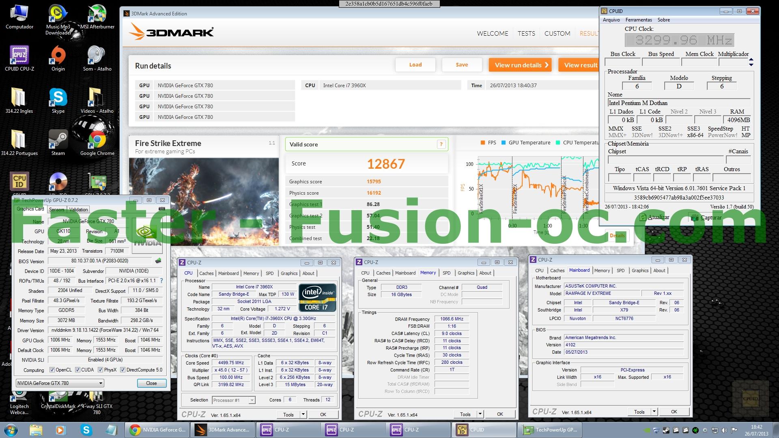779x438 pixels.
Task: Click the BIOS save chip icon in GPU-Z
Action: click(158, 261)
